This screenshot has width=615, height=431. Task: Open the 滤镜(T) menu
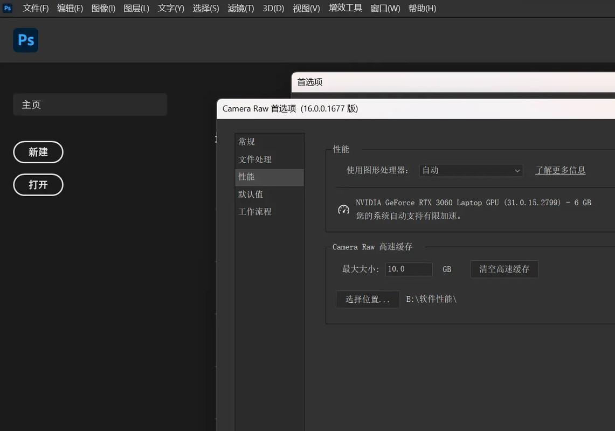pos(241,8)
